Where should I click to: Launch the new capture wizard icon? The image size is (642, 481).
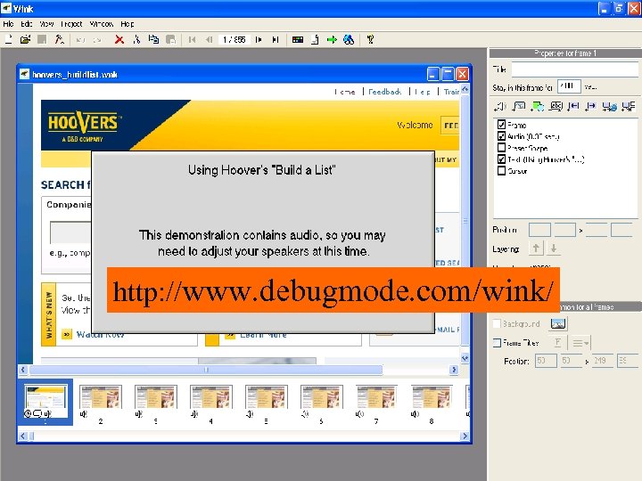tap(60, 39)
